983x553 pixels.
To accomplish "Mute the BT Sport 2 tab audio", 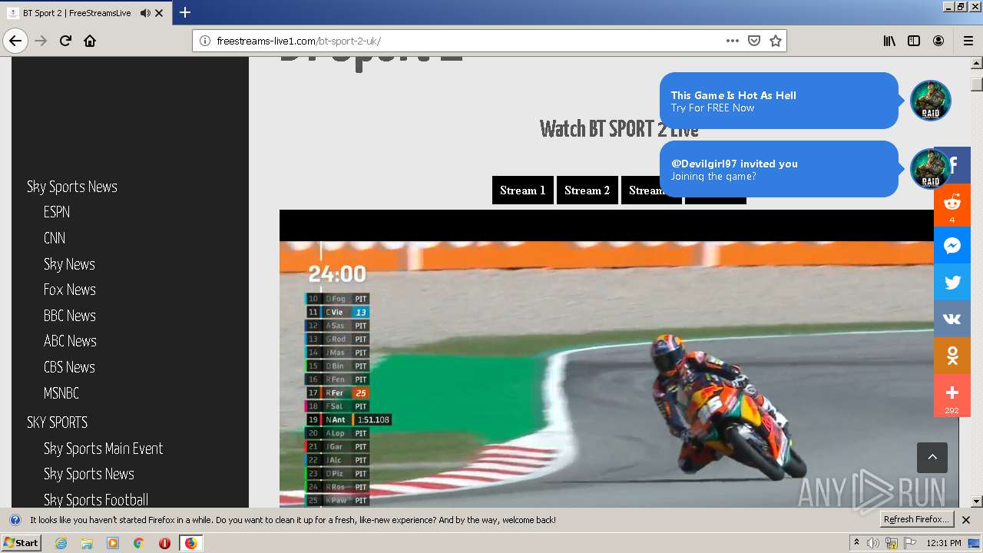I will pyautogui.click(x=145, y=13).
